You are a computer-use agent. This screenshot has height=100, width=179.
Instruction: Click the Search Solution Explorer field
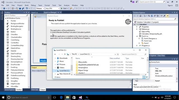tap(155, 19)
